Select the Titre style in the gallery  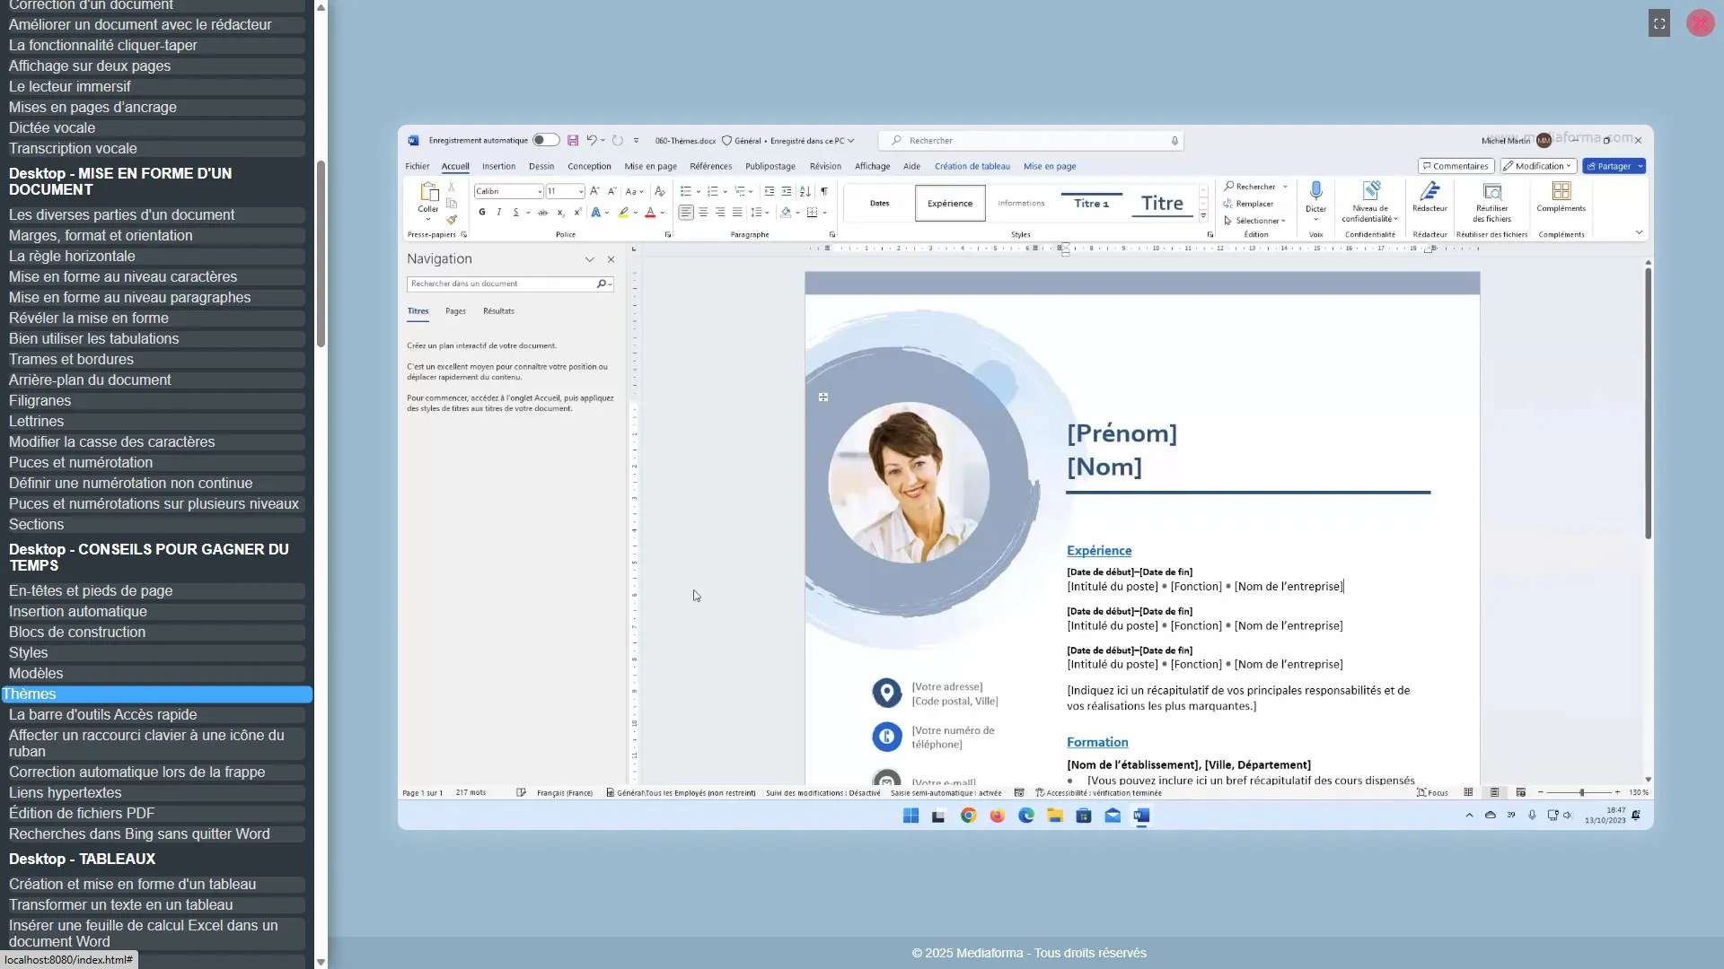[1162, 204]
